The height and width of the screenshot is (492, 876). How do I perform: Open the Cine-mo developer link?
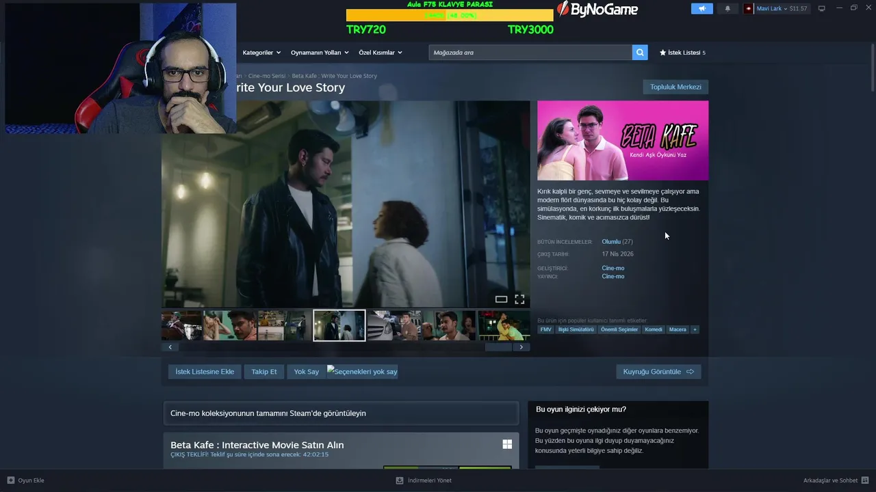613,268
